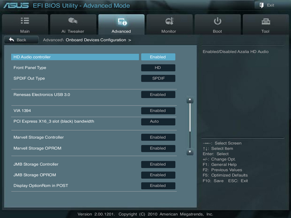Change Renesas Electronics USB 3.0 setting
Viewport: 291px width, 218px height.
tap(158, 94)
